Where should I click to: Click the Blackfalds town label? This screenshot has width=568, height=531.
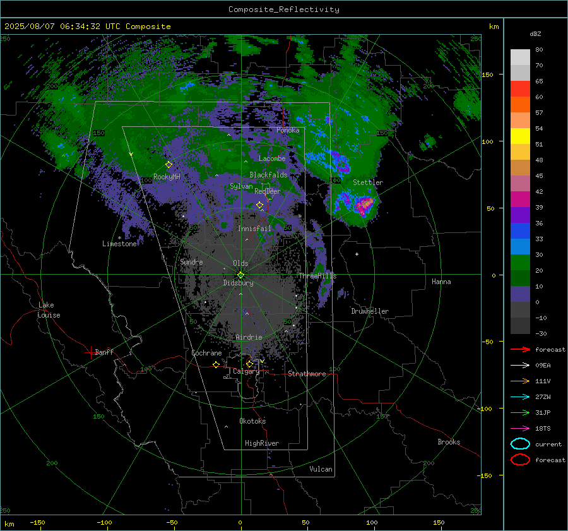(x=268, y=175)
